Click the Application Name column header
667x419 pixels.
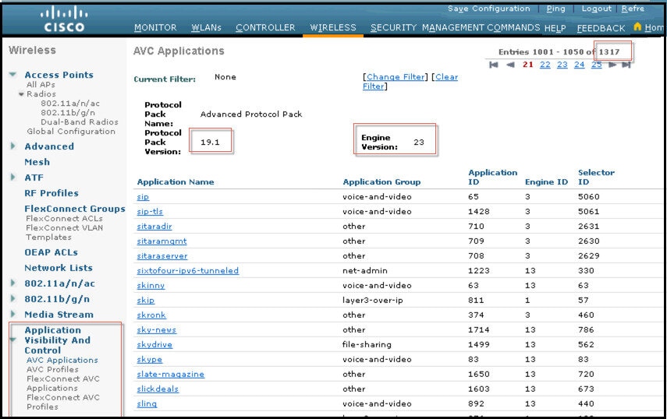tap(176, 181)
